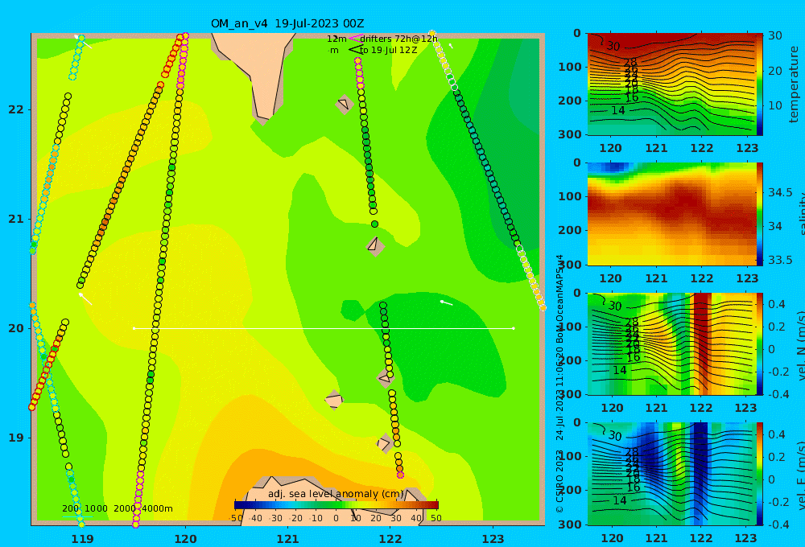
Task: Click latitude label 22 on the map axis
Action: coord(15,109)
